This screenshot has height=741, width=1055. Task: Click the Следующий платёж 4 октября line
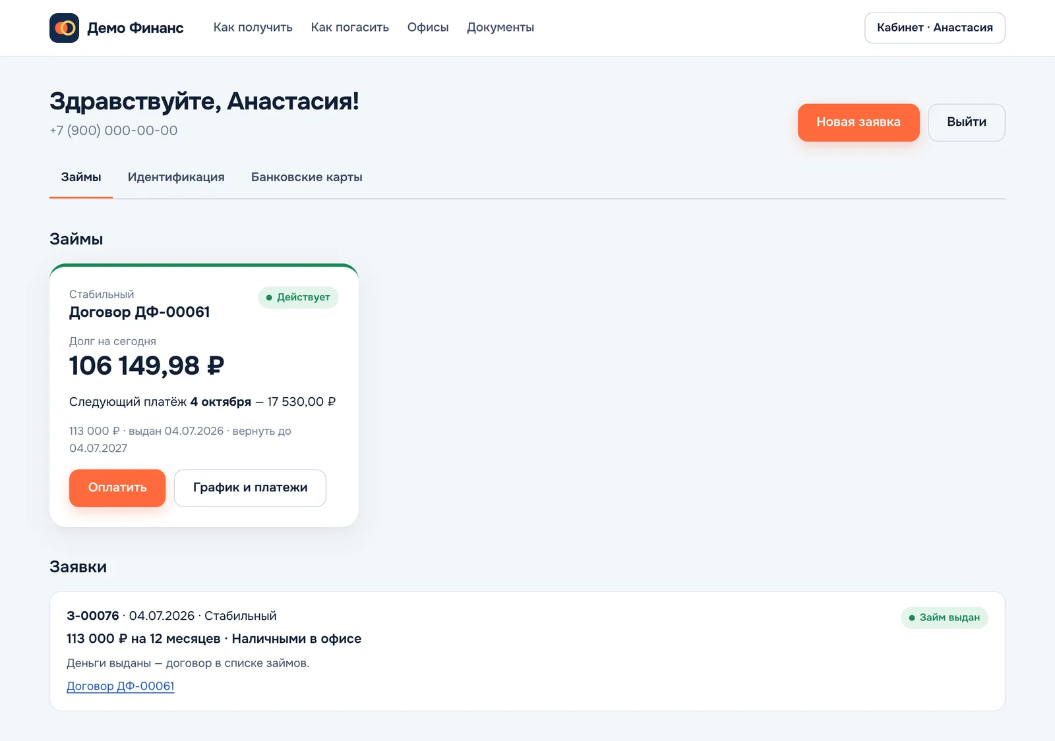click(202, 402)
